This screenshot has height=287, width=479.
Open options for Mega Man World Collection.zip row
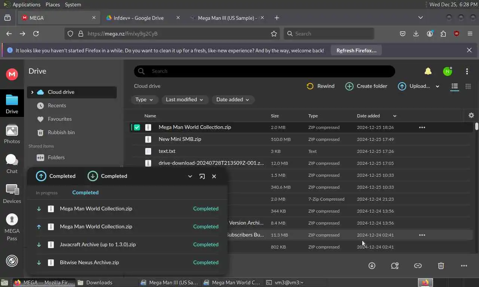tap(422, 127)
